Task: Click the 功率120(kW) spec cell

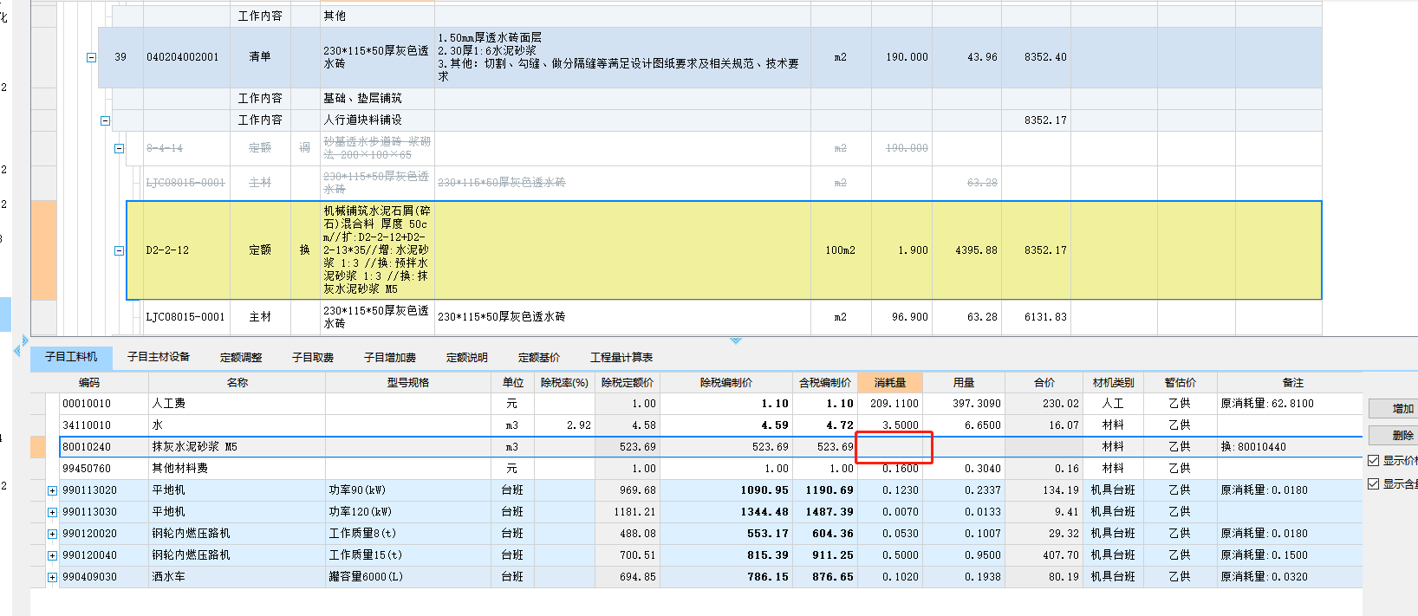Action: [408, 512]
